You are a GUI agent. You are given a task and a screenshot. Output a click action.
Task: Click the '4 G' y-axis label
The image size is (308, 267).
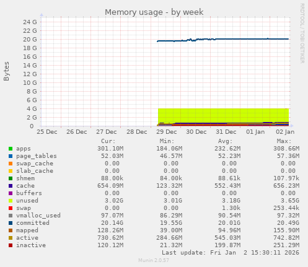click(32, 109)
